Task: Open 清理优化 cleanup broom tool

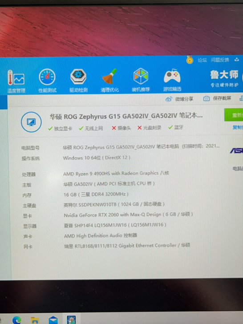Action: click(109, 81)
